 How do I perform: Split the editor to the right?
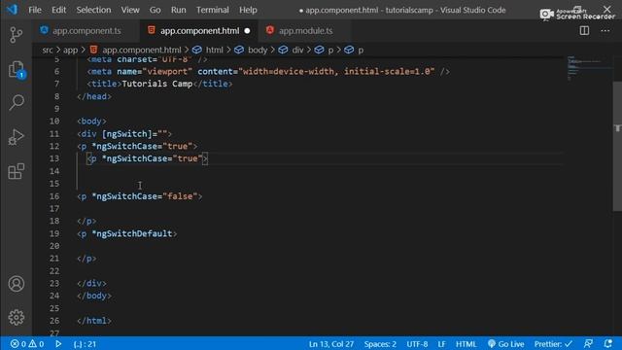[x=584, y=30]
